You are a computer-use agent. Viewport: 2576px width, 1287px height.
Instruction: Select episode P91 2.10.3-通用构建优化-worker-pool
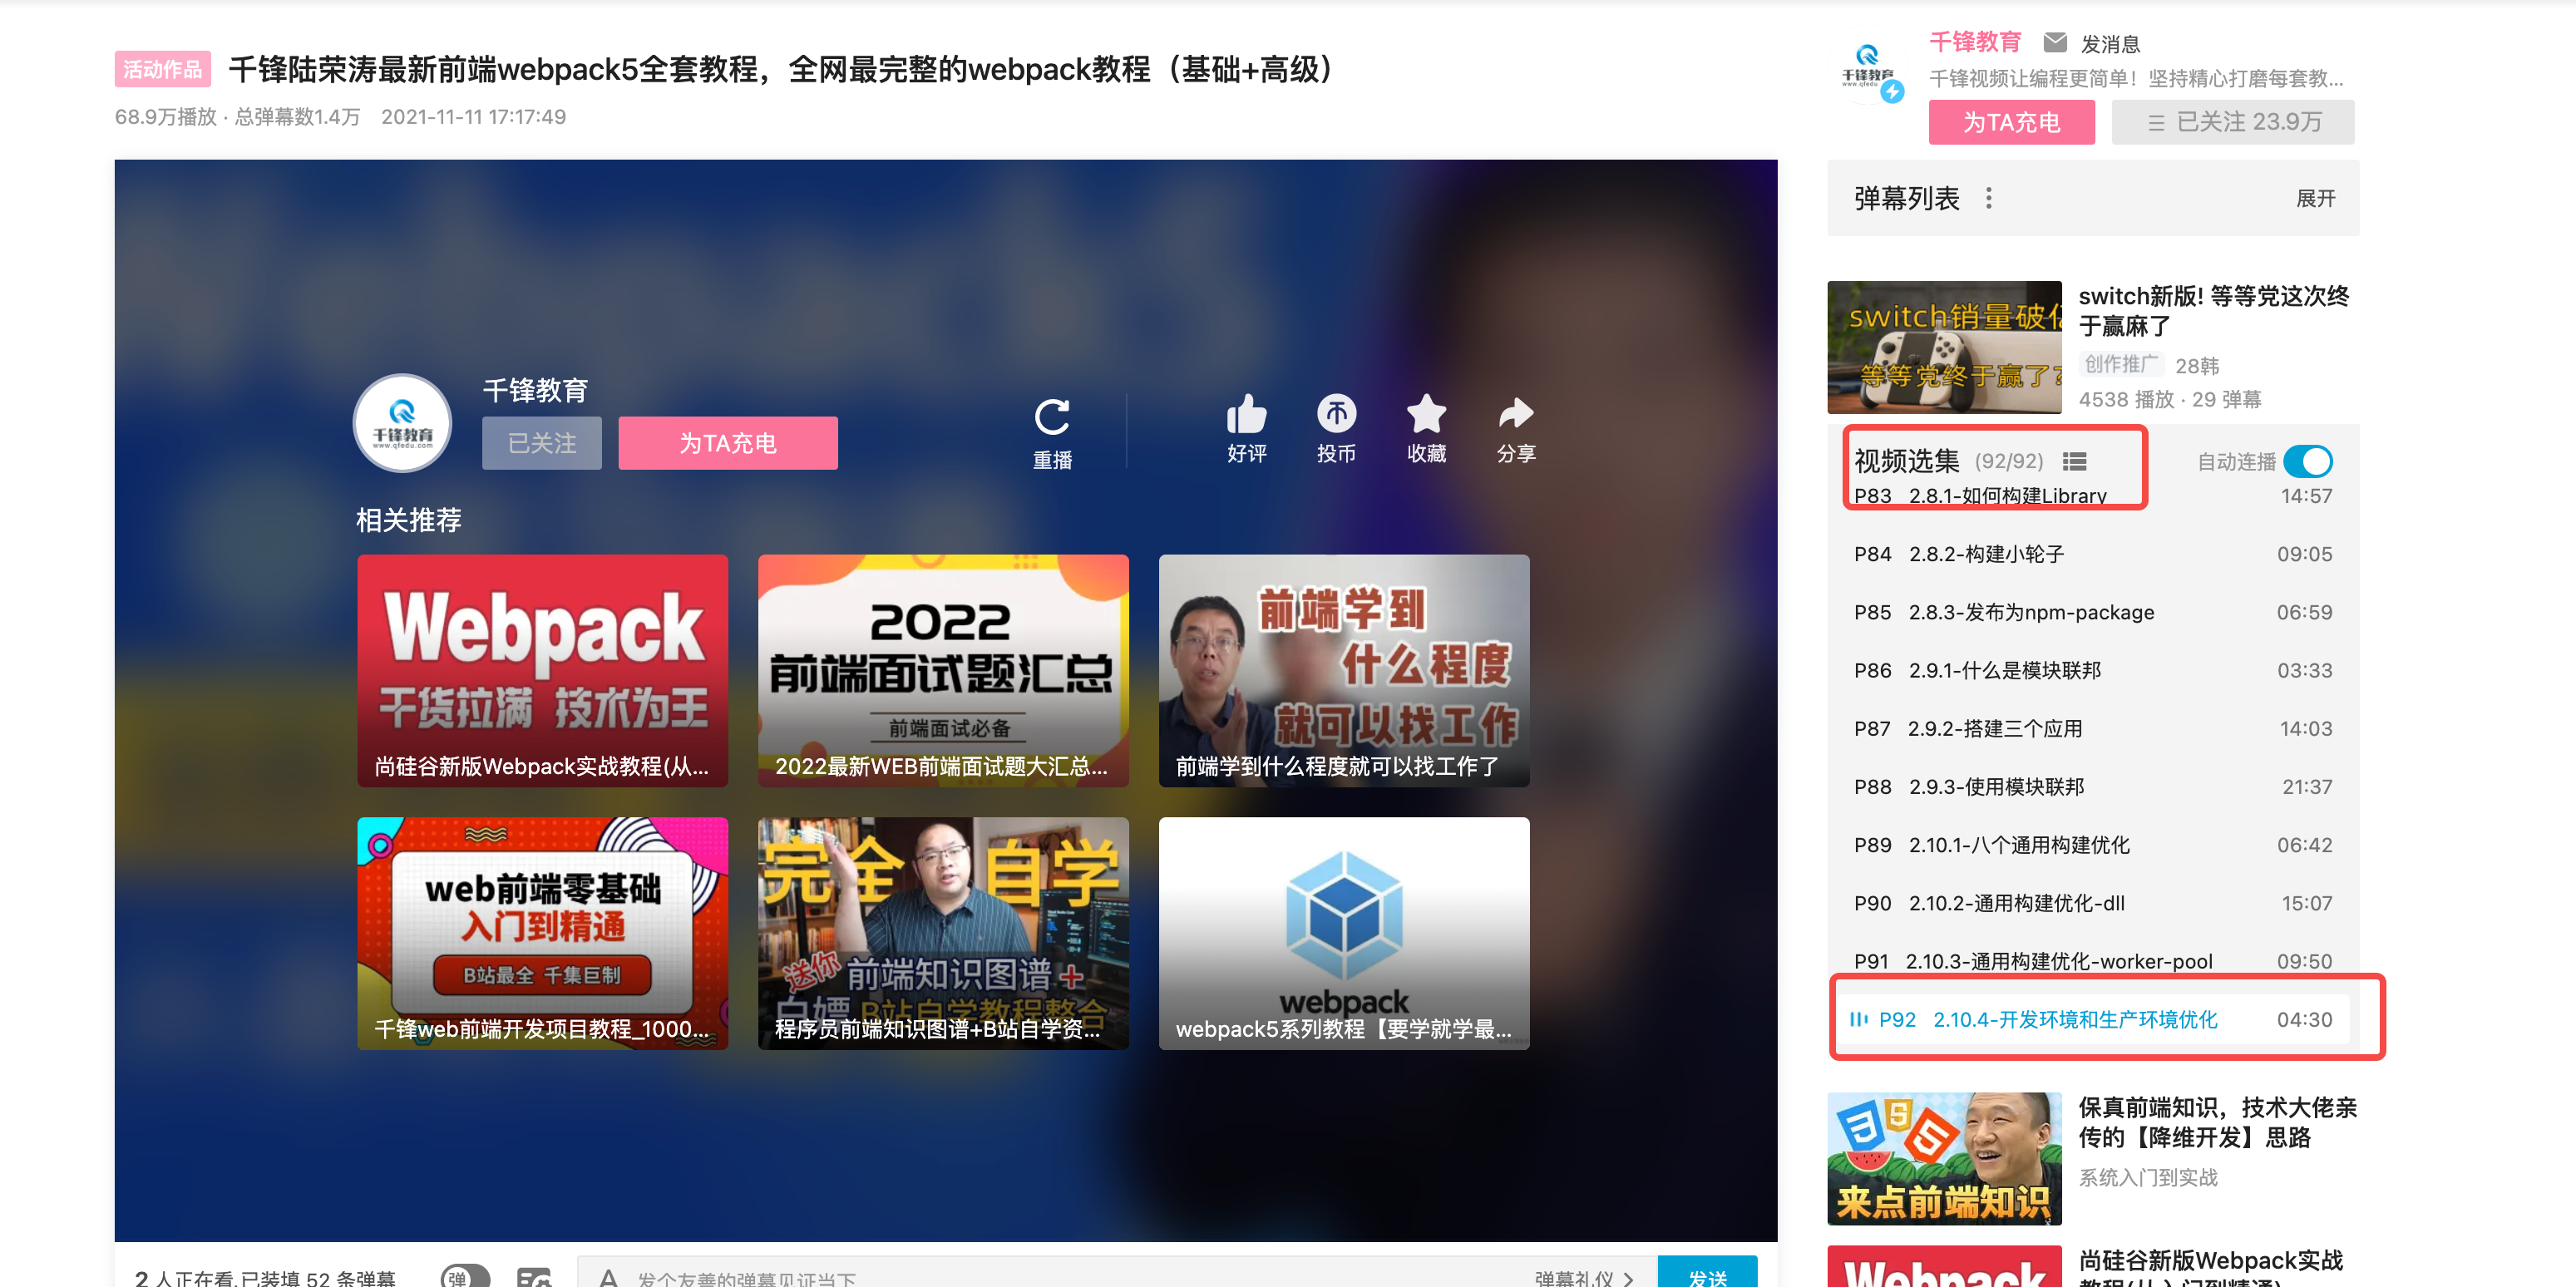pos(2092,961)
